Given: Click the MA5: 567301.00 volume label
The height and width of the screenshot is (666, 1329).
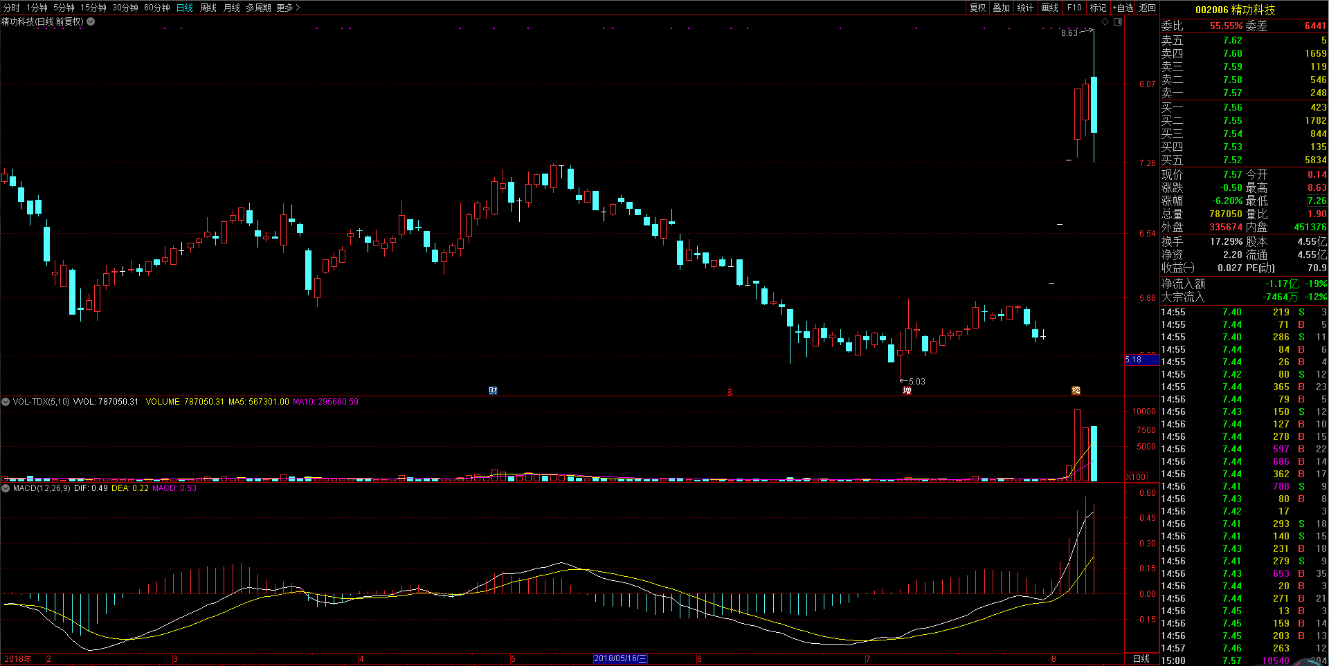Looking at the screenshot, I should tap(258, 401).
